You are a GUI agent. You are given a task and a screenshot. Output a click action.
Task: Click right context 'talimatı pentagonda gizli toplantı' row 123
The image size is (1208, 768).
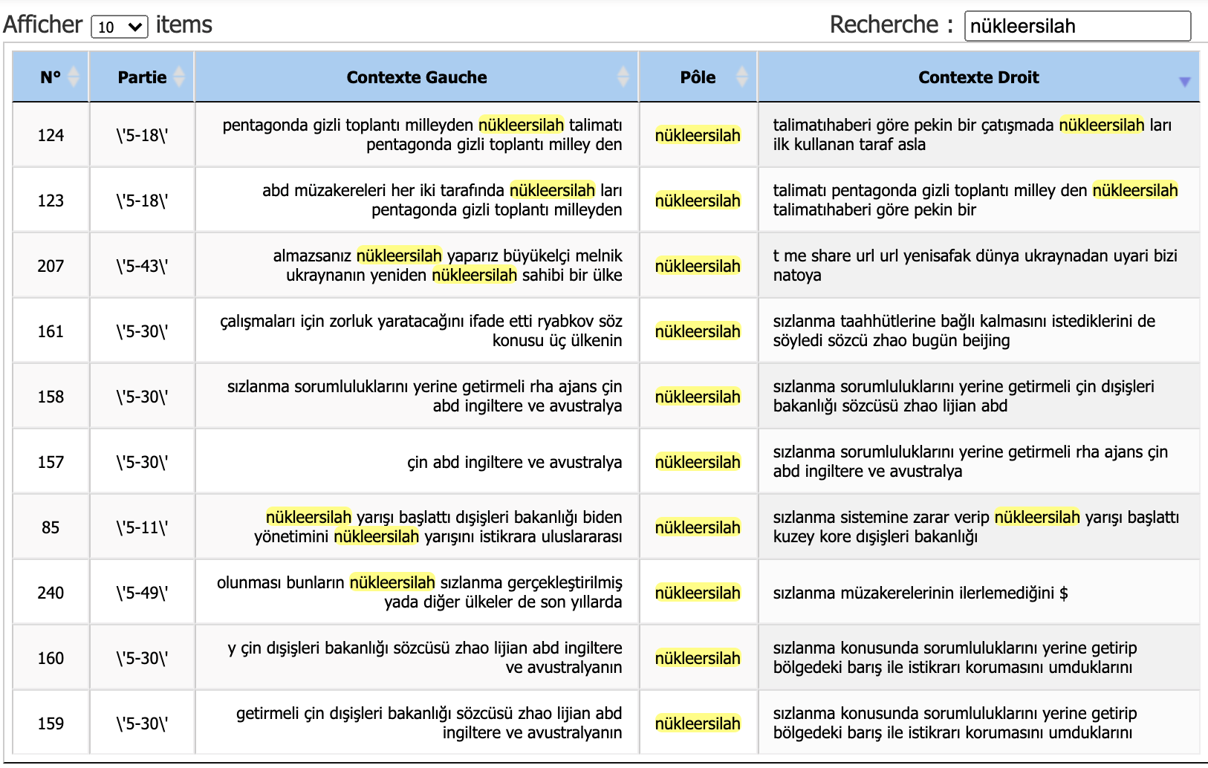[892, 190]
